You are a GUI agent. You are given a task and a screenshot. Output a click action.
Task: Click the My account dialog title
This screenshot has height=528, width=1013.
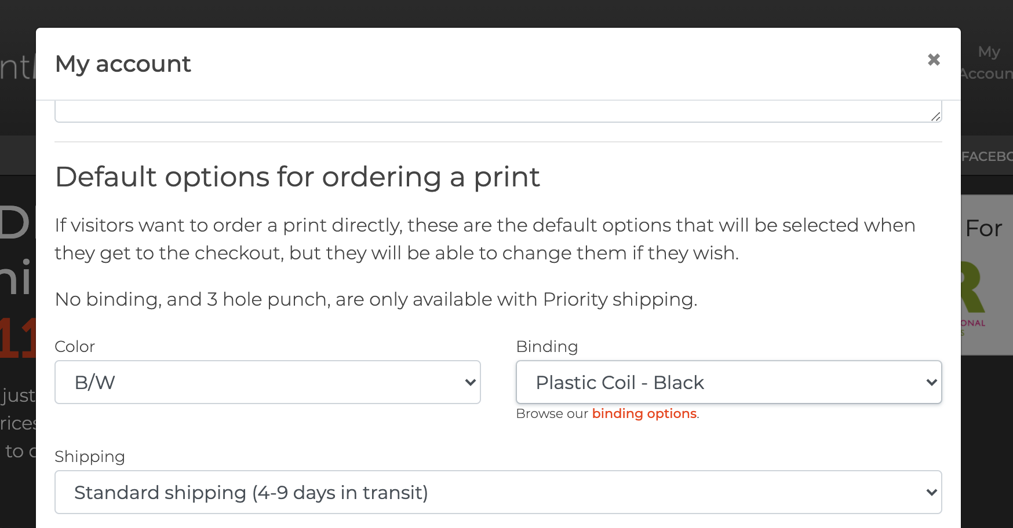click(123, 64)
